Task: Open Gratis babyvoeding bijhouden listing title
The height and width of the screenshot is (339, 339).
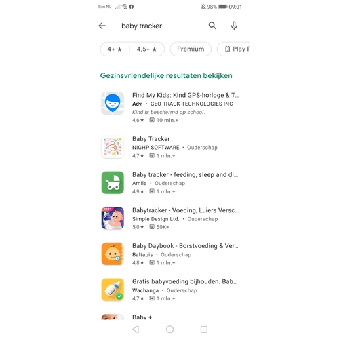Action: (x=184, y=281)
